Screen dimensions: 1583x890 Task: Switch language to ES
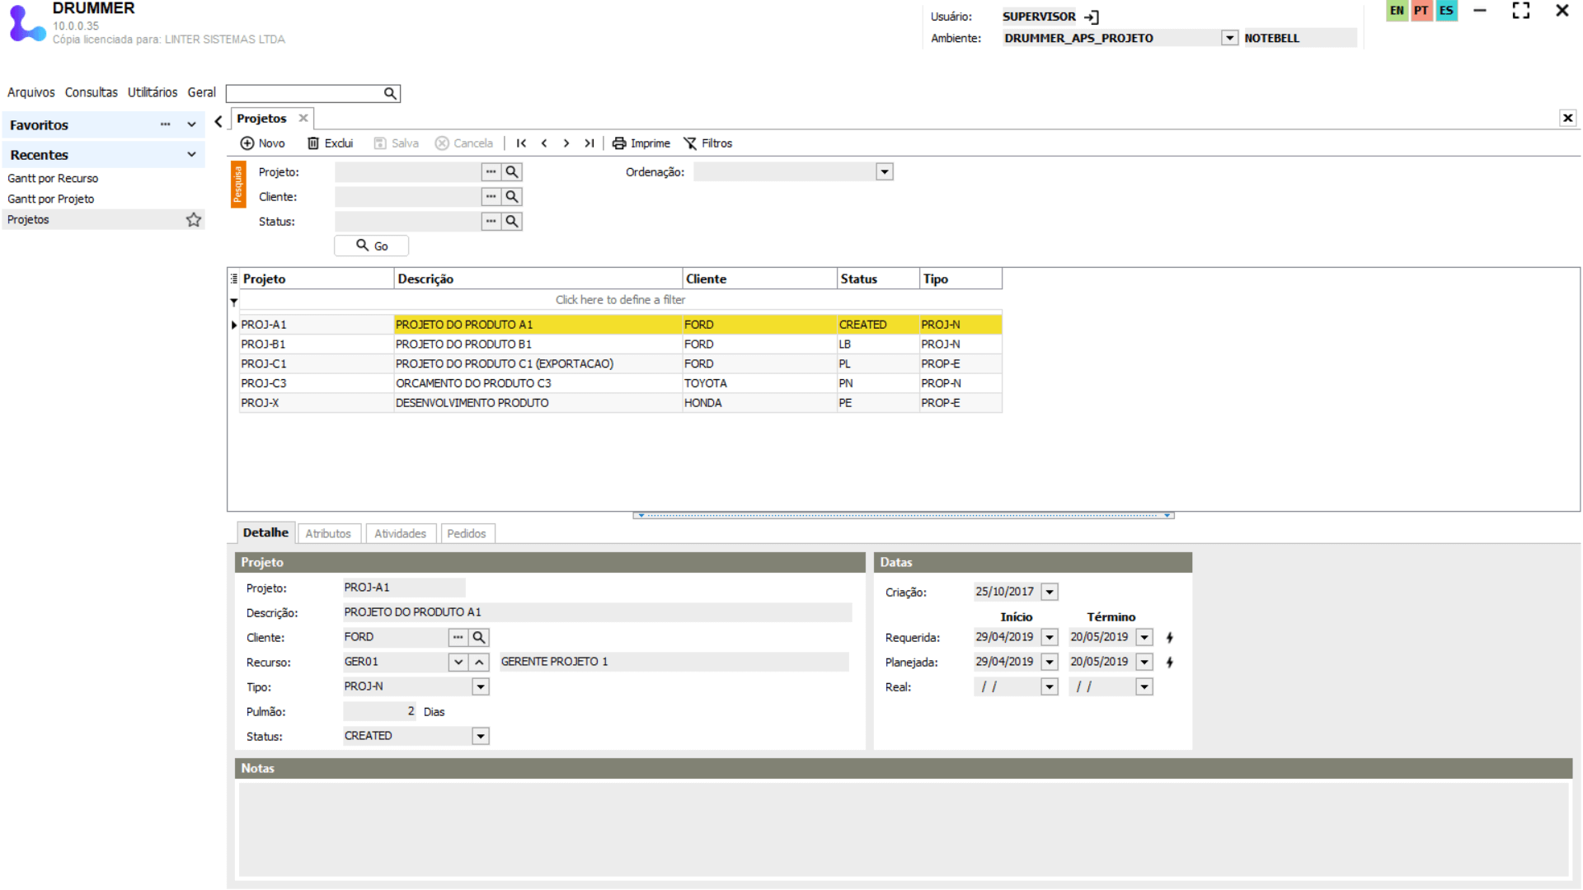(x=1446, y=11)
